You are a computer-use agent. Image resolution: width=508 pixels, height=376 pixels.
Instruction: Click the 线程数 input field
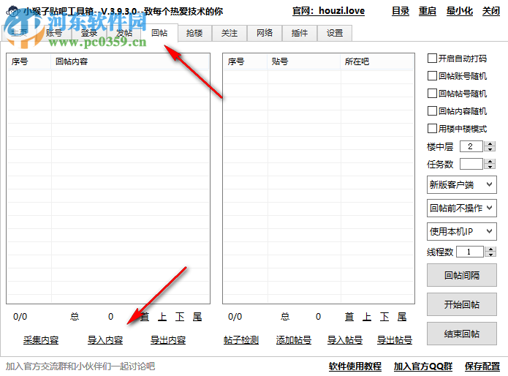470,252
